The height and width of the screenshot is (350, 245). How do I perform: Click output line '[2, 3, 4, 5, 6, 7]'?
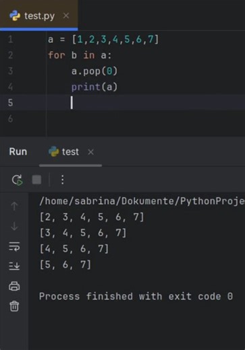[x=92, y=217]
